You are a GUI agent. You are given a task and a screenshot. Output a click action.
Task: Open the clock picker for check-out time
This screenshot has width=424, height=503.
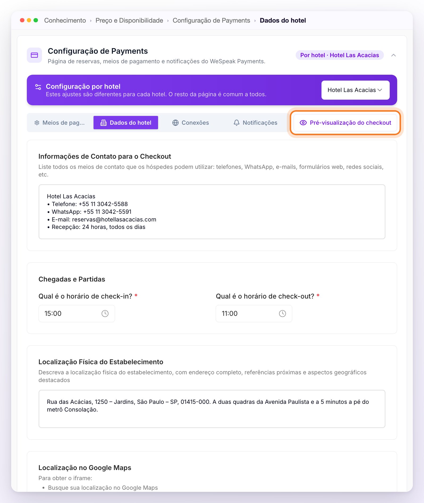coord(282,313)
